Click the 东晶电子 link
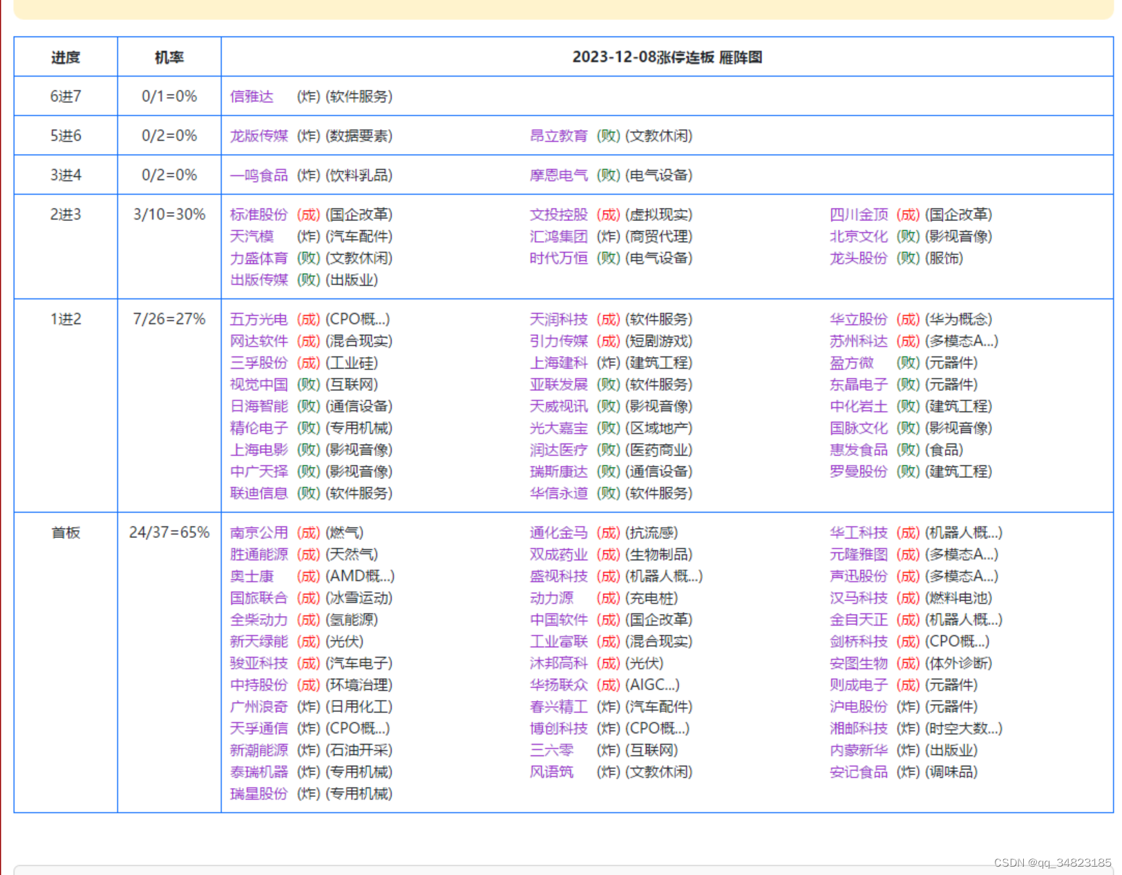The width and height of the screenshot is (1122, 875). (859, 385)
